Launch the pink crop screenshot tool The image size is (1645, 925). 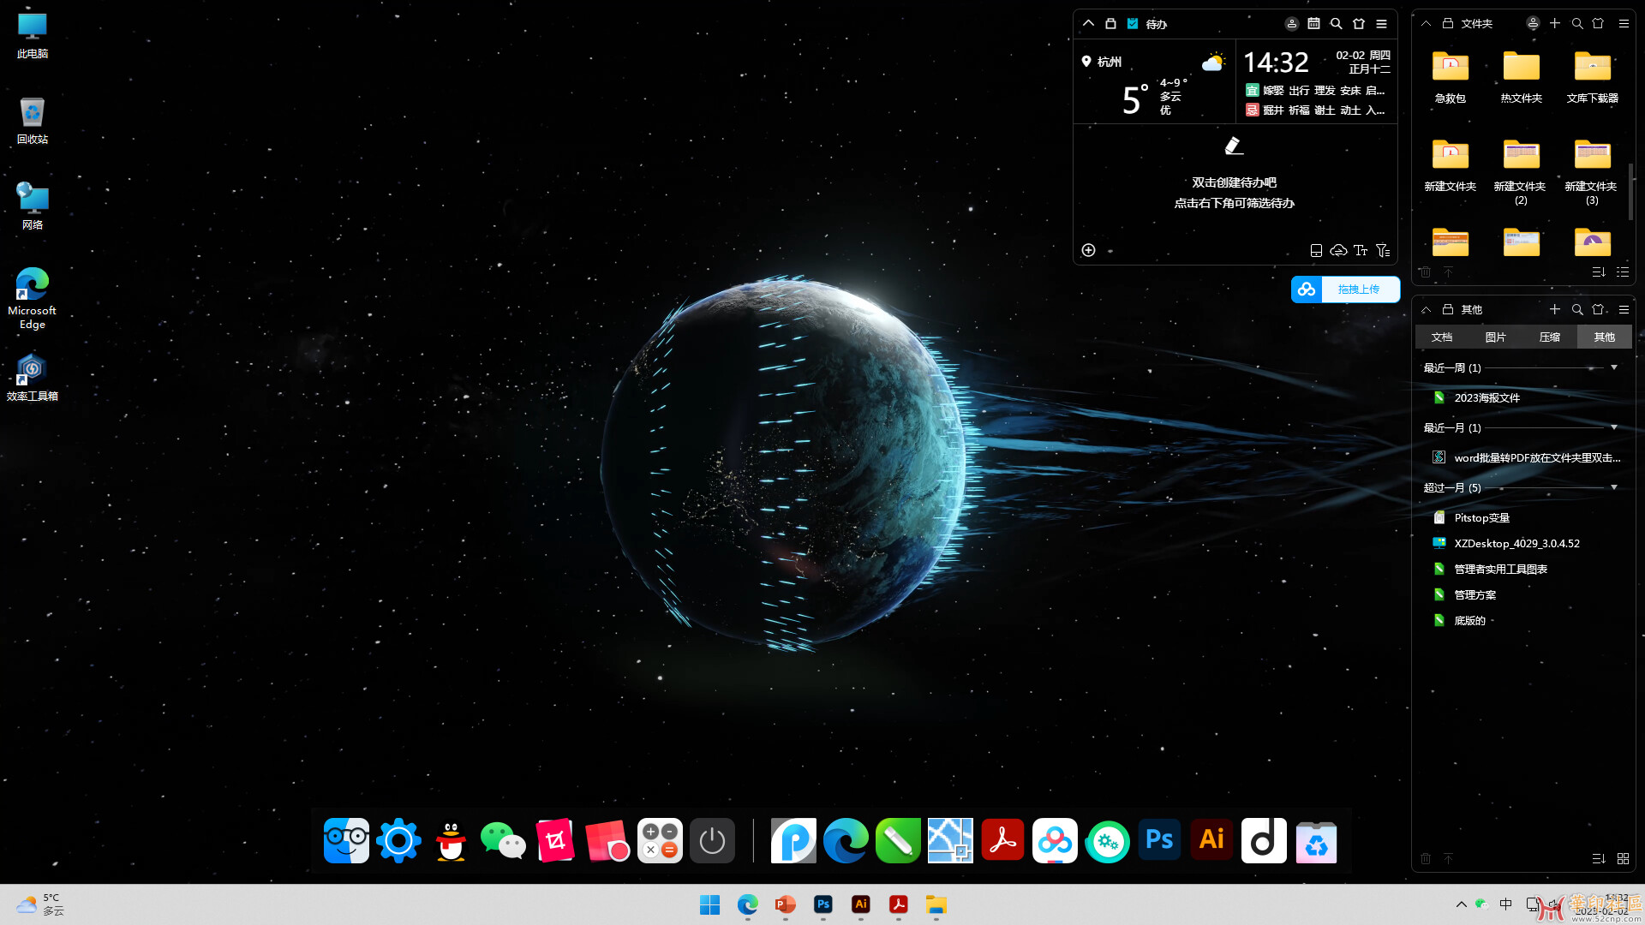coord(555,841)
